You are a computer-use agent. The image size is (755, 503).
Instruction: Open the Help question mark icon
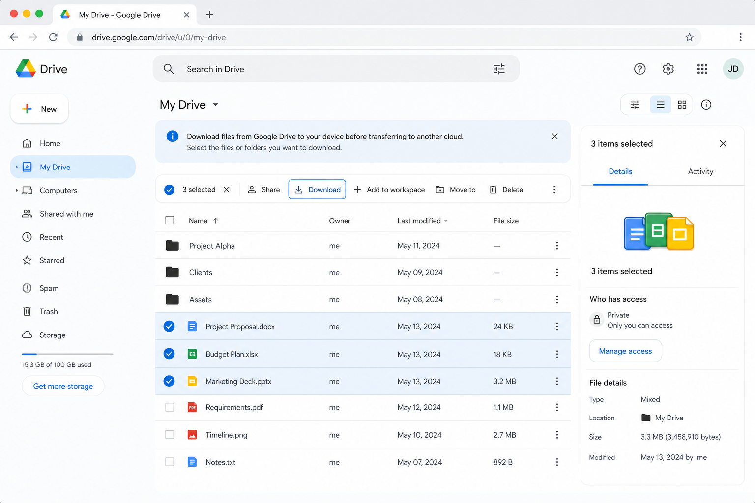click(639, 69)
